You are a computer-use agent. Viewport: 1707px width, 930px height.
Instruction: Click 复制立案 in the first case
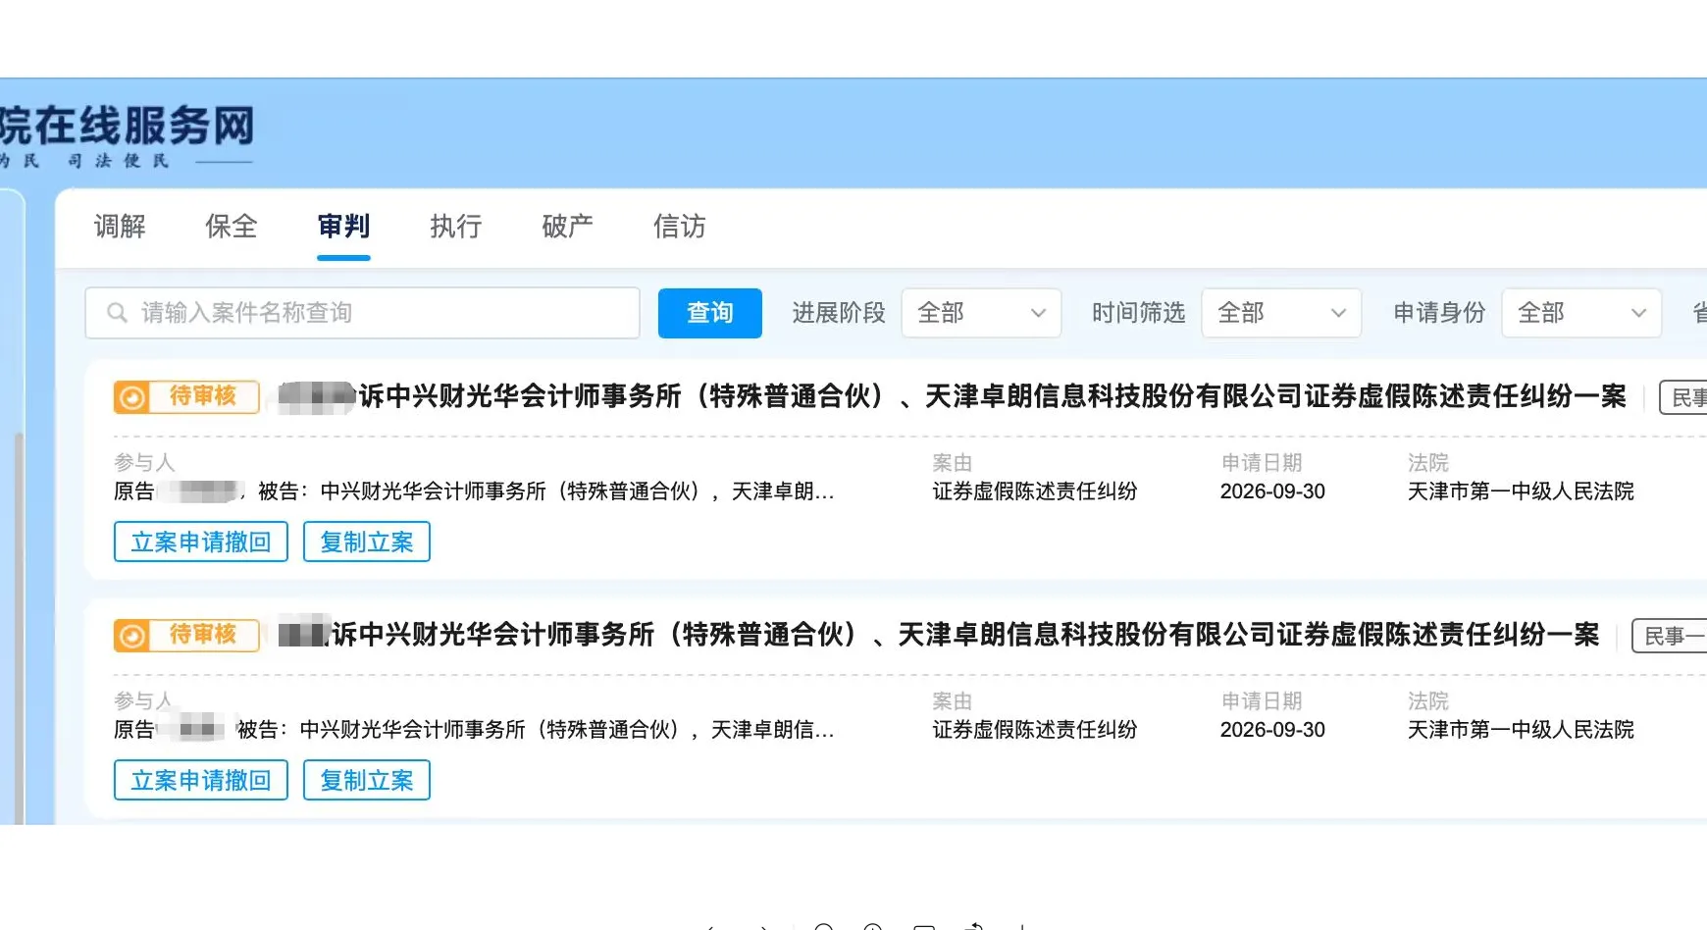(x=367, y=542)
